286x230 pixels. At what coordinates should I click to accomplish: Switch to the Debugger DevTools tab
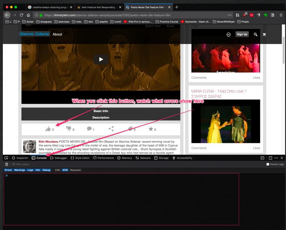[x=59, y=158]
